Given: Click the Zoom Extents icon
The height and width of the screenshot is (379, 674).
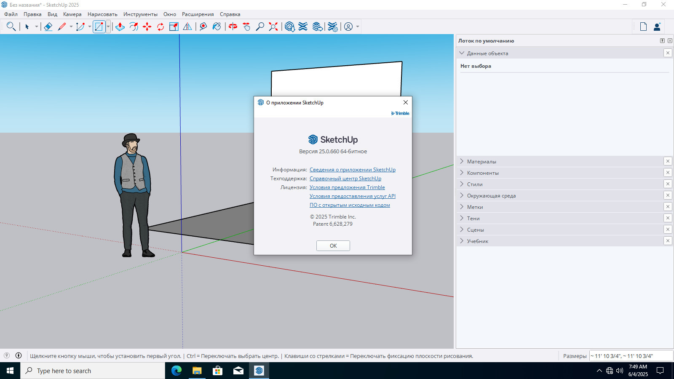Looking at the screenshot, I should pos(273,27).
